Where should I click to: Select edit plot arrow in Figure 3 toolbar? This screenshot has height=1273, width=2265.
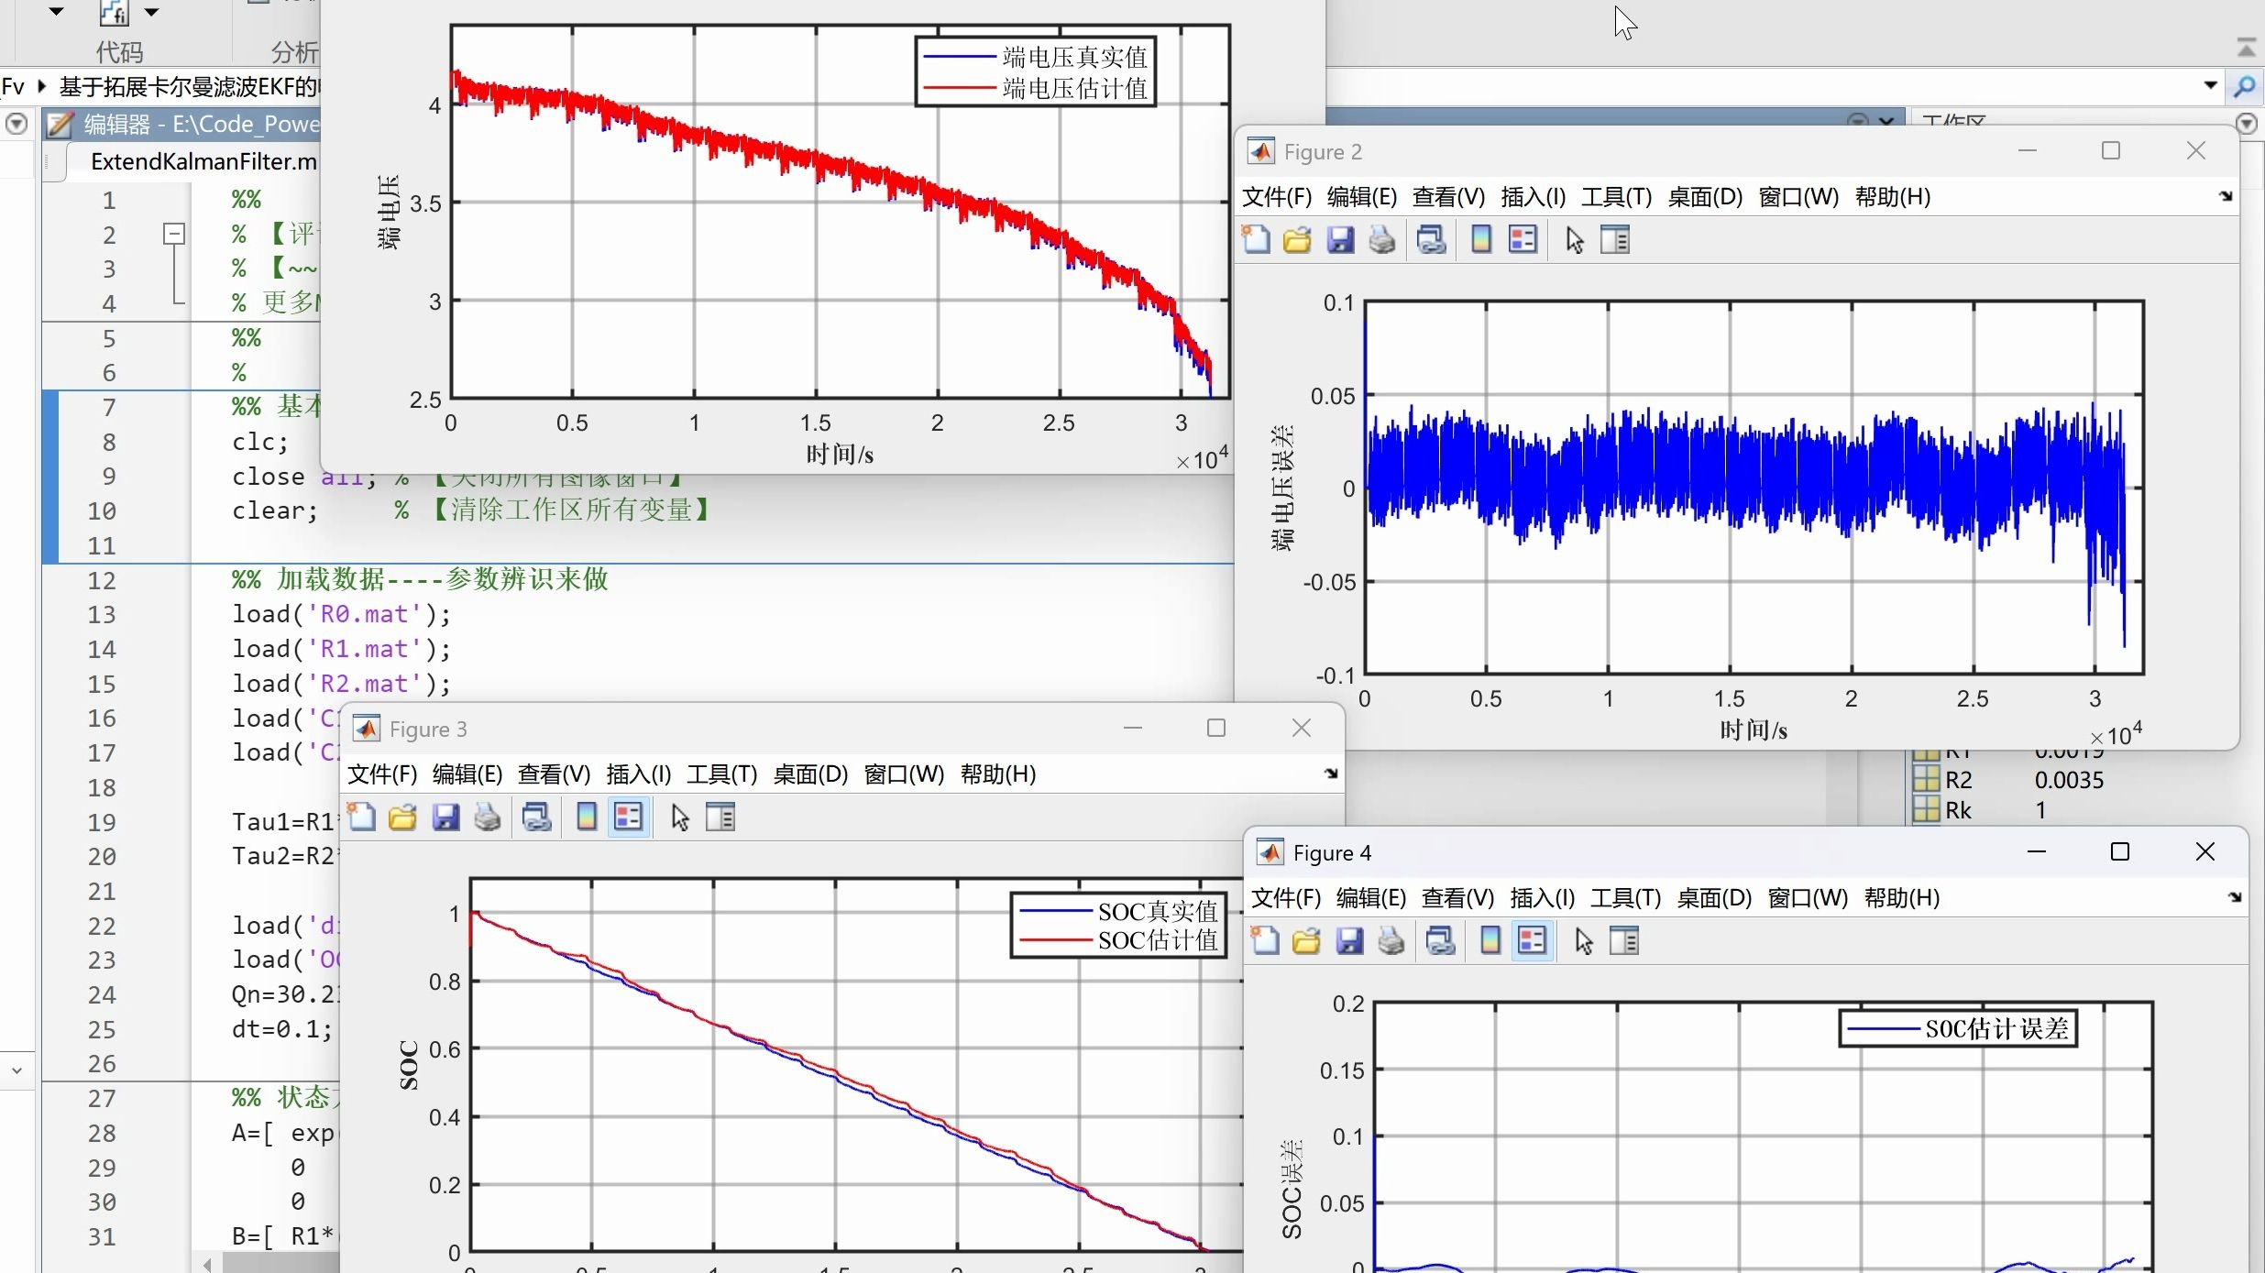(680, 817)
